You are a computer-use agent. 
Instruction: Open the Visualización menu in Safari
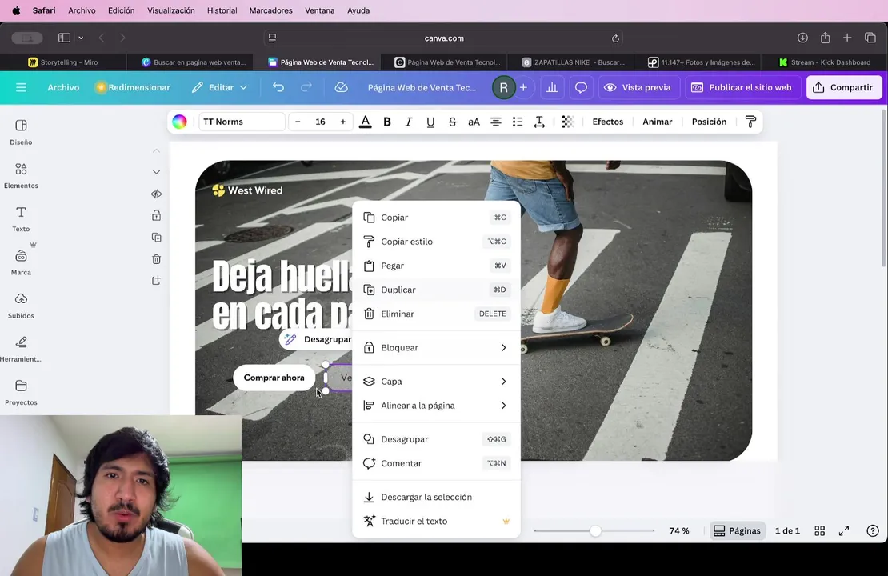coord(171,10)
